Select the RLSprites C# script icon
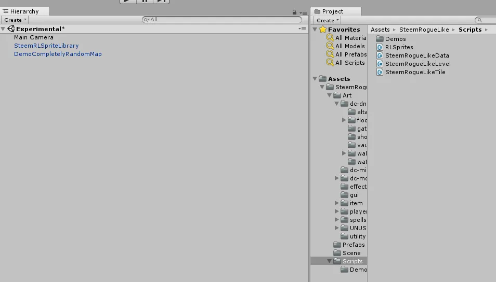Image resolution: width=496 pixels, height=282 pixels. (380, 47)
